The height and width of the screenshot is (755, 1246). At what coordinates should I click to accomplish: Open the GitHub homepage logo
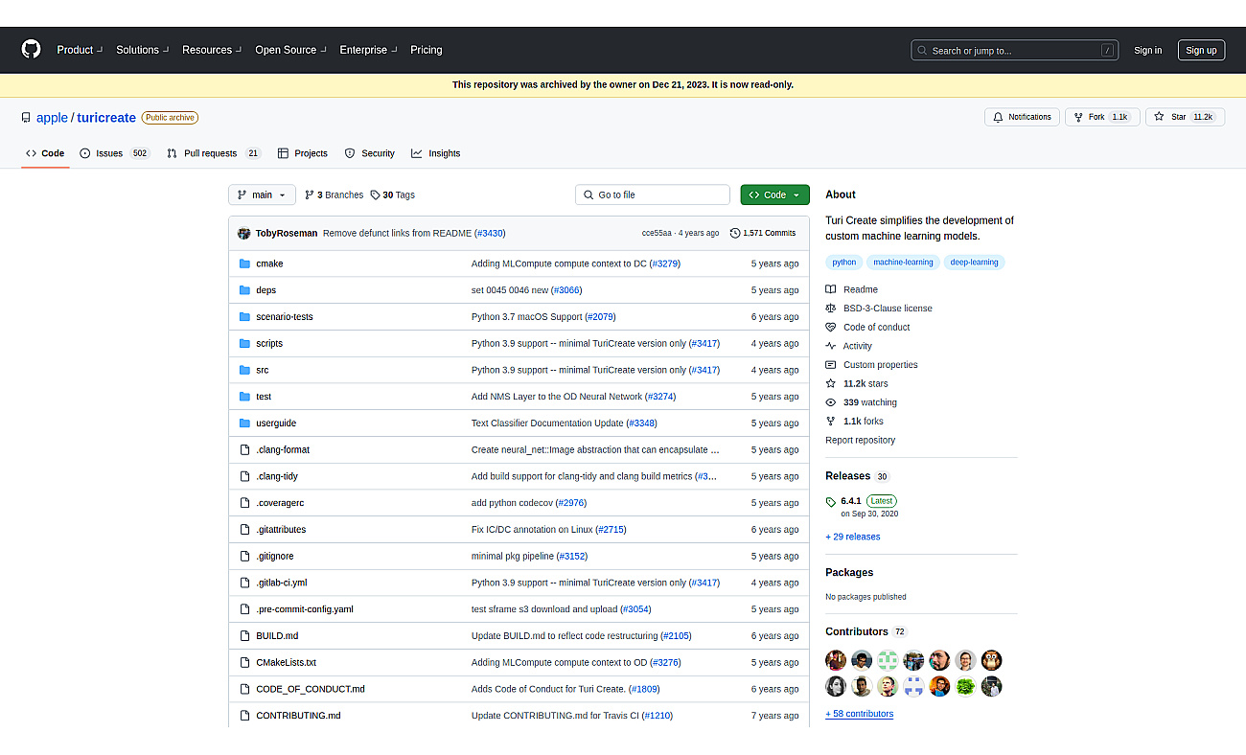pos(32,50)
